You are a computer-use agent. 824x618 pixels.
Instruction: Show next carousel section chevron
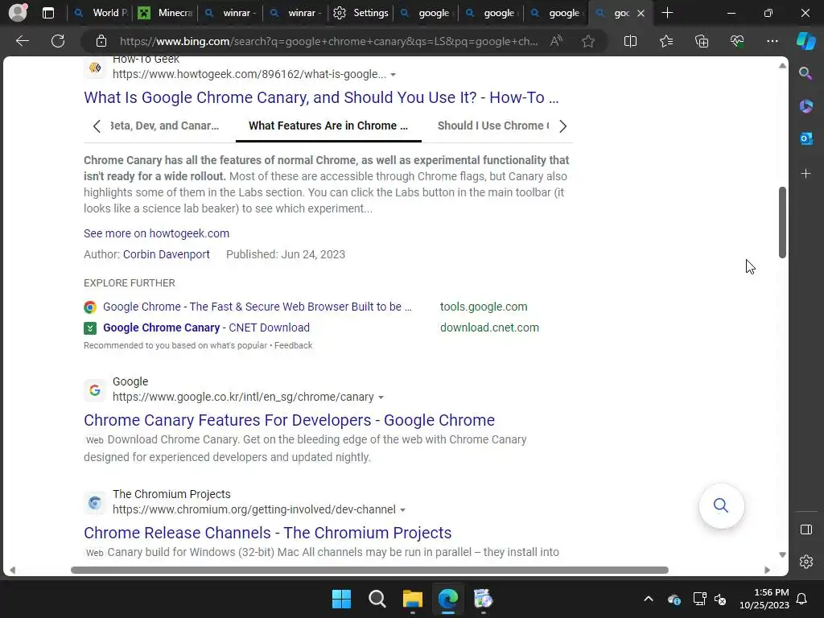point(562,126)
